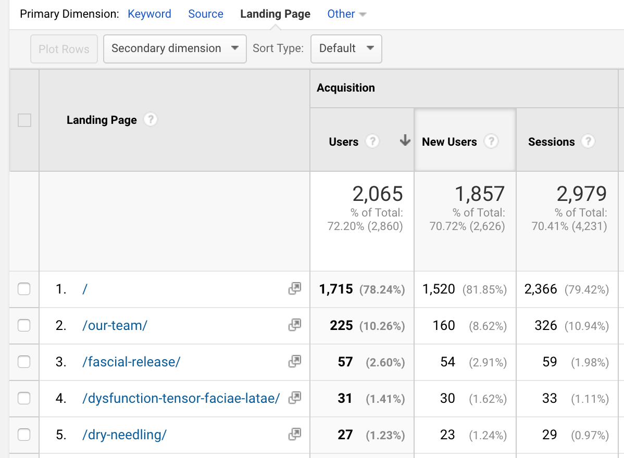The height and width of the screenshot is (458, 624).
Task: Open /our-team/ page external link icon
Action: click(294, 325)
